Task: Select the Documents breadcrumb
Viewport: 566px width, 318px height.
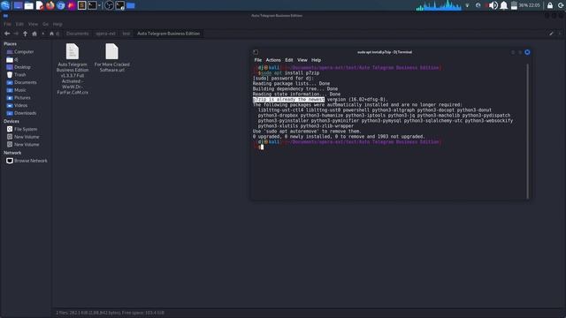Action: point(77,34)
